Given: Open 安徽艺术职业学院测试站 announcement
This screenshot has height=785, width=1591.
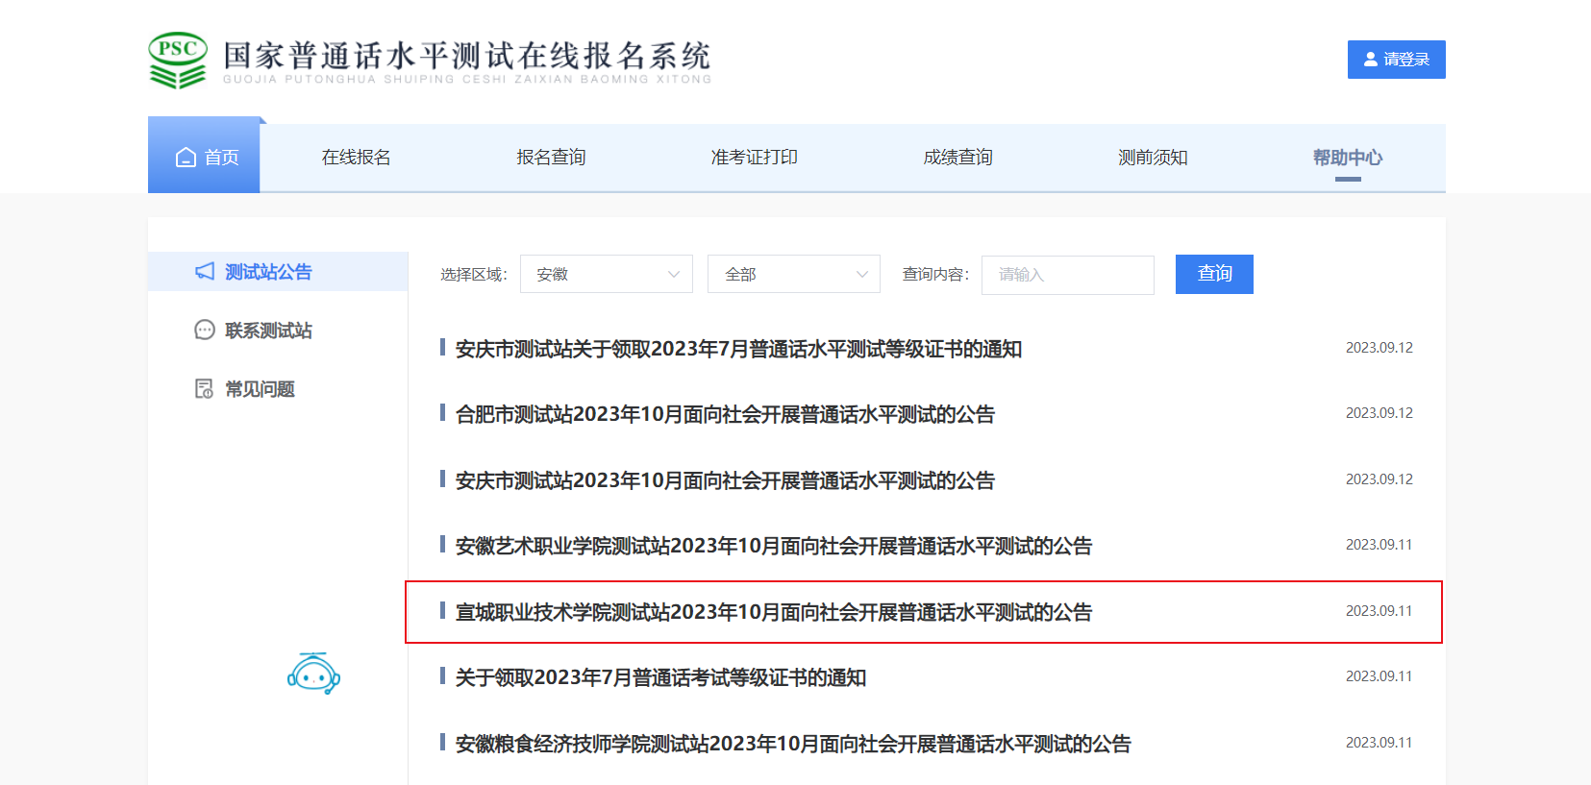Looking at the screenshot, I should tap(774, 546).
